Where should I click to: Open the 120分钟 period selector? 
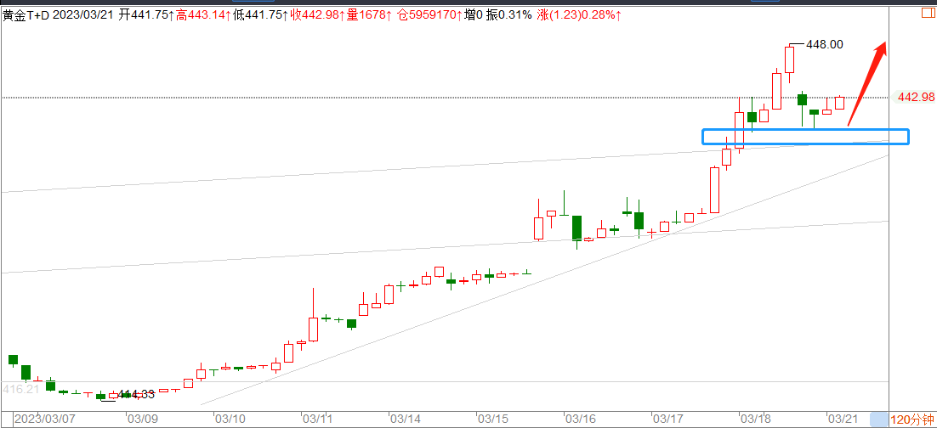click(911, 420)
